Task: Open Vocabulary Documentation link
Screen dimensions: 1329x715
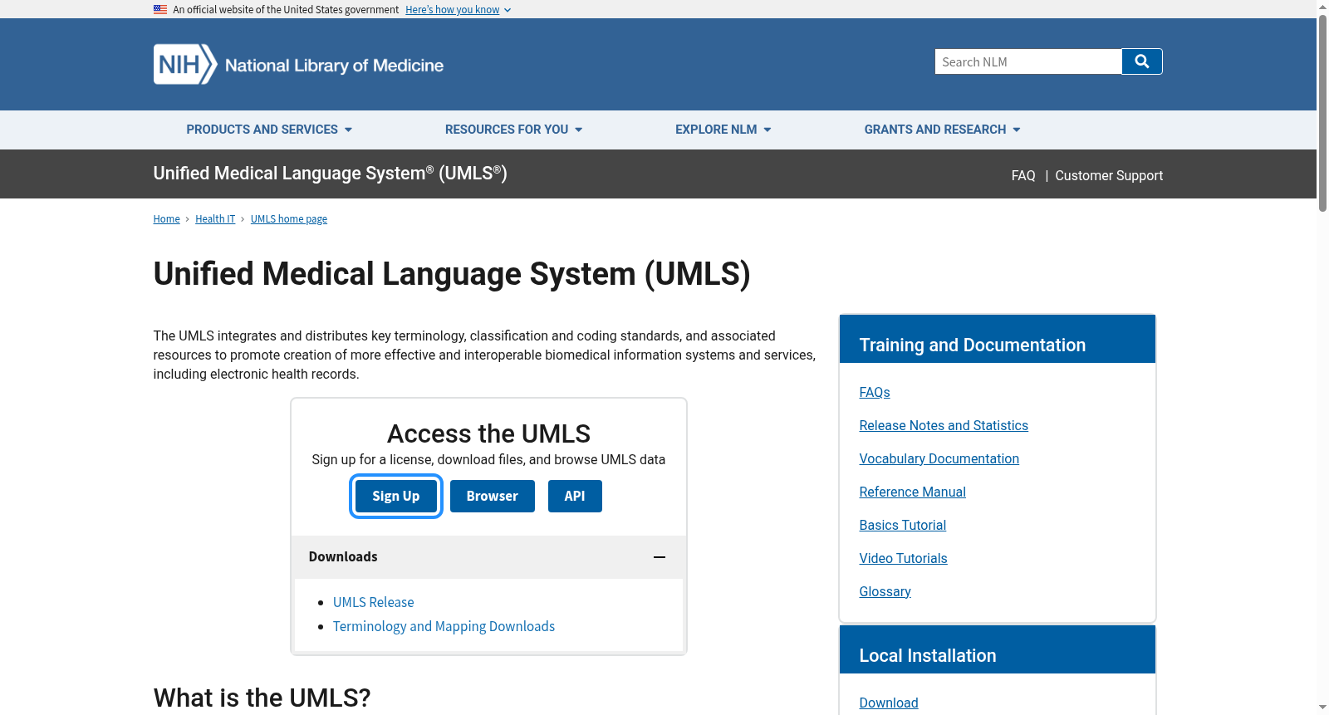Action: tap(939, 458)
